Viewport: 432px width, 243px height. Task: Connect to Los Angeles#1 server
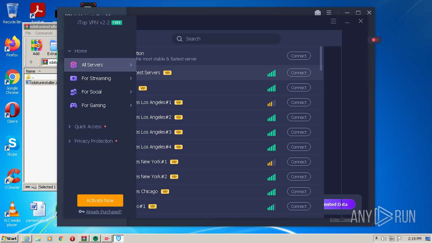point(299,103)
